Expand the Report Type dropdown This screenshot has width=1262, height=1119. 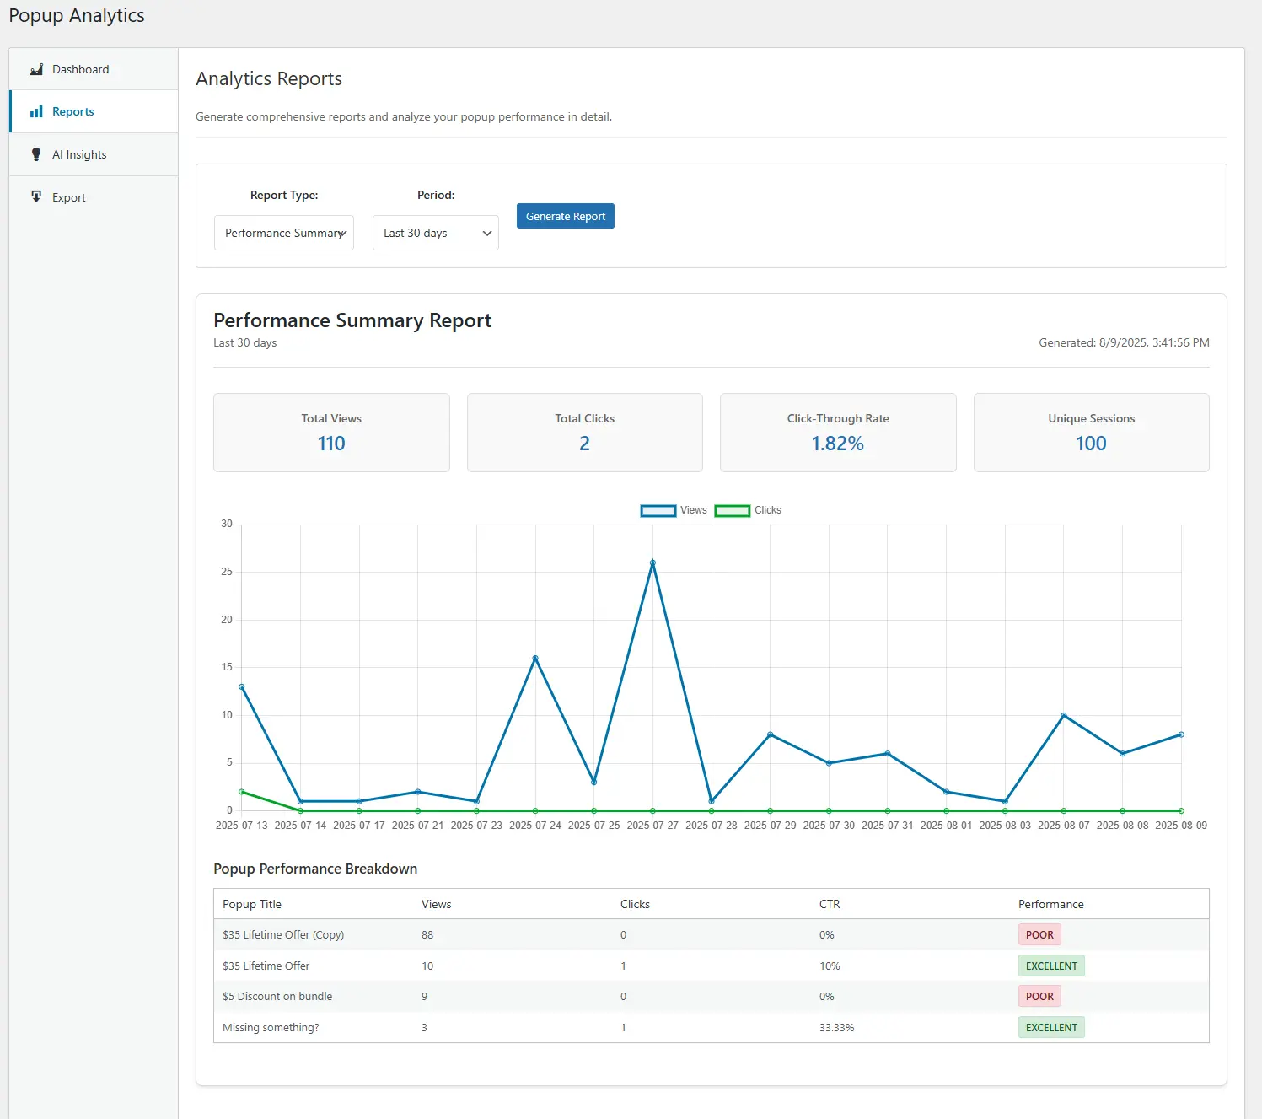click(284, 233)
